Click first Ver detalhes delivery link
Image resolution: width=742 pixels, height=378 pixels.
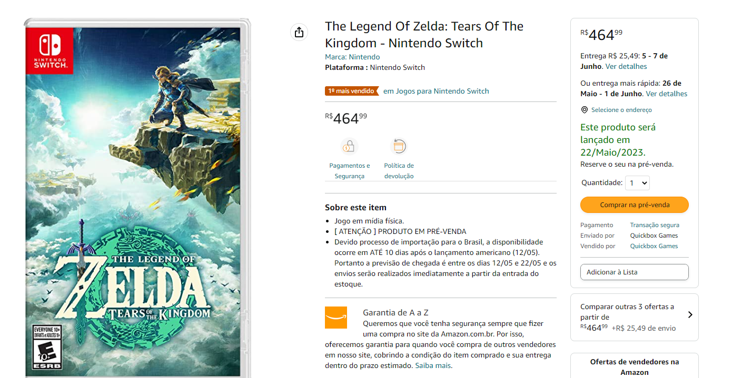tap(626, 66)
